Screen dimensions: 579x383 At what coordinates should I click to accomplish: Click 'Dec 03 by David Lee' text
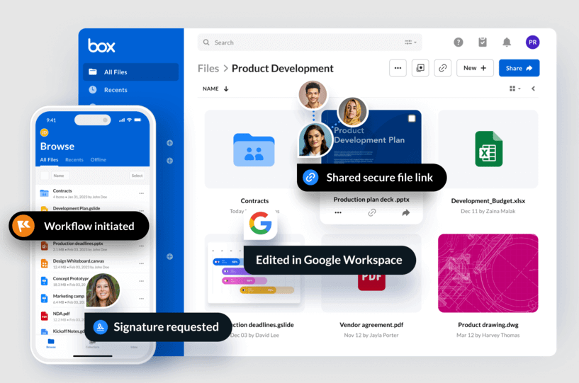coord(255,335)
